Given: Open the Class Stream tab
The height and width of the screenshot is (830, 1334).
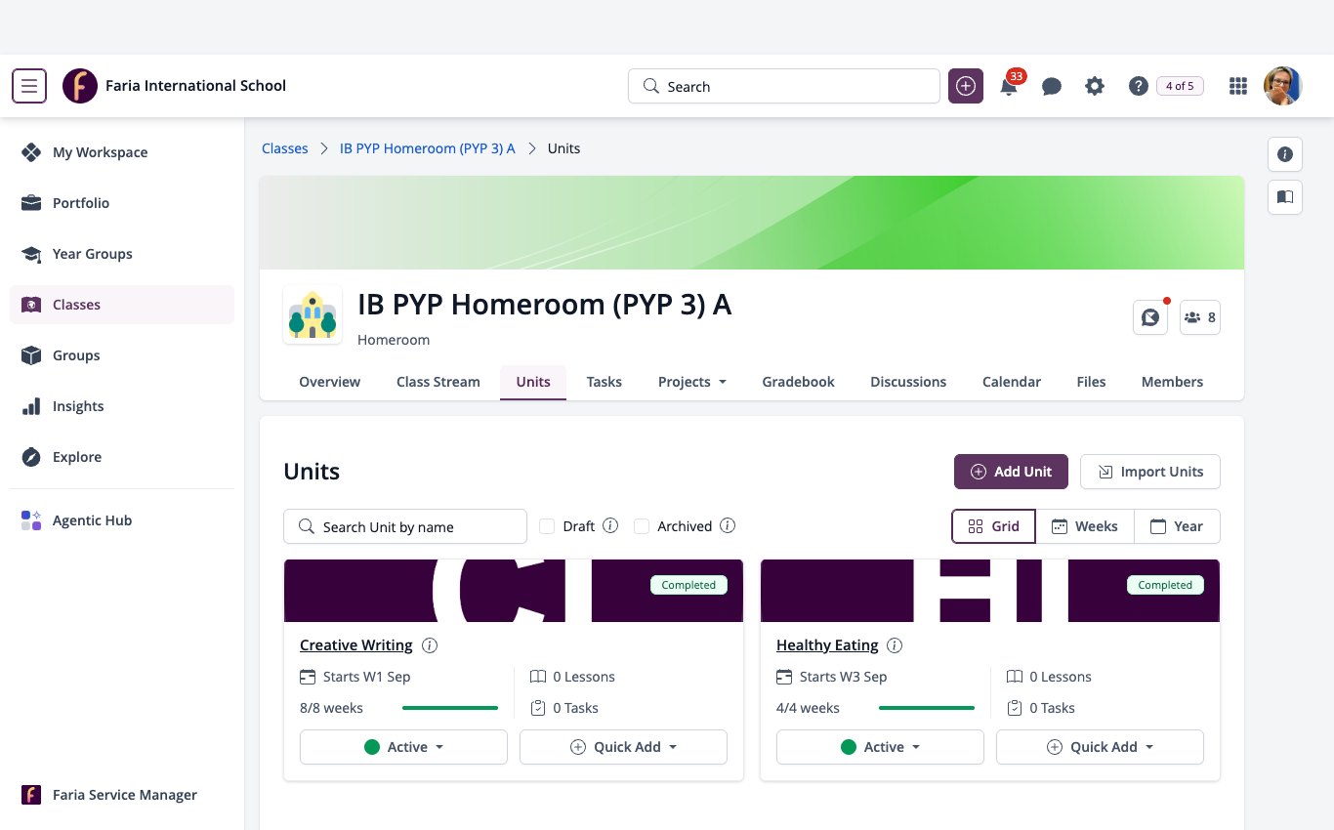Looking at the screenshot, I should (438, 382).
